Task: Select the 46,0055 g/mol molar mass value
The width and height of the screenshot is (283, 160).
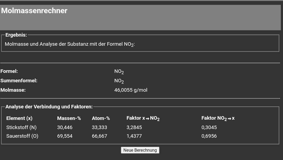Action: 131,90
